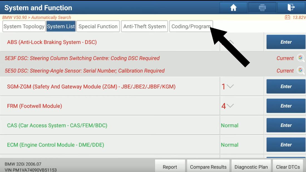
Task: Go to the Home screen icon
Action: pyautogui.click(x=233, y=8)
